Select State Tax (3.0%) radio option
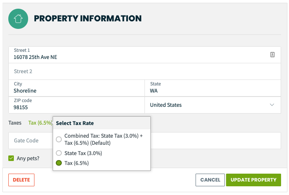The image size is (289, 195). pyautogui.click(x=59, y=153)
